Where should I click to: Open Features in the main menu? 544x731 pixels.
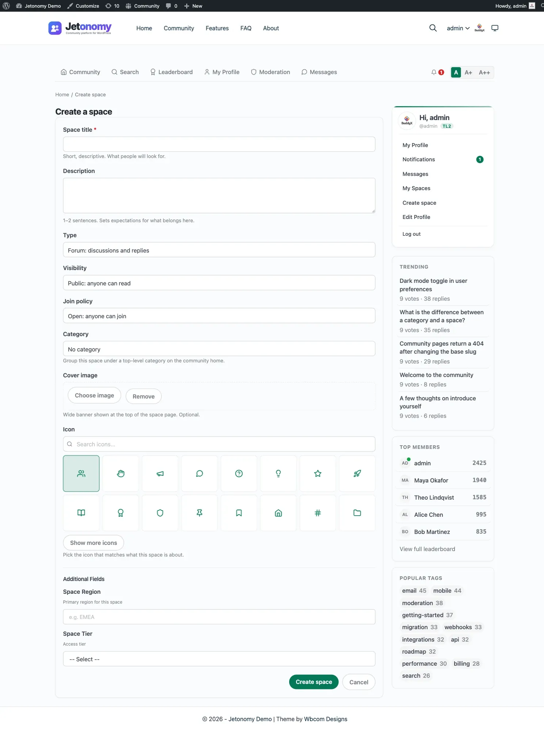pos(217,28)
